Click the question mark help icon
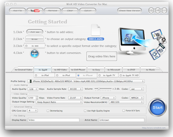The image size is (173, 137). [164, 11]
